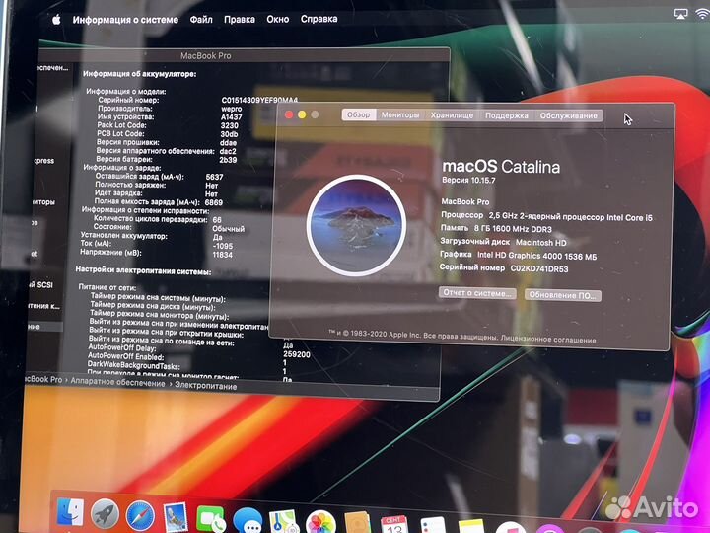710x533 pixels.
Task: Switch to the Обслуживание tab
Action: [568, 115]
